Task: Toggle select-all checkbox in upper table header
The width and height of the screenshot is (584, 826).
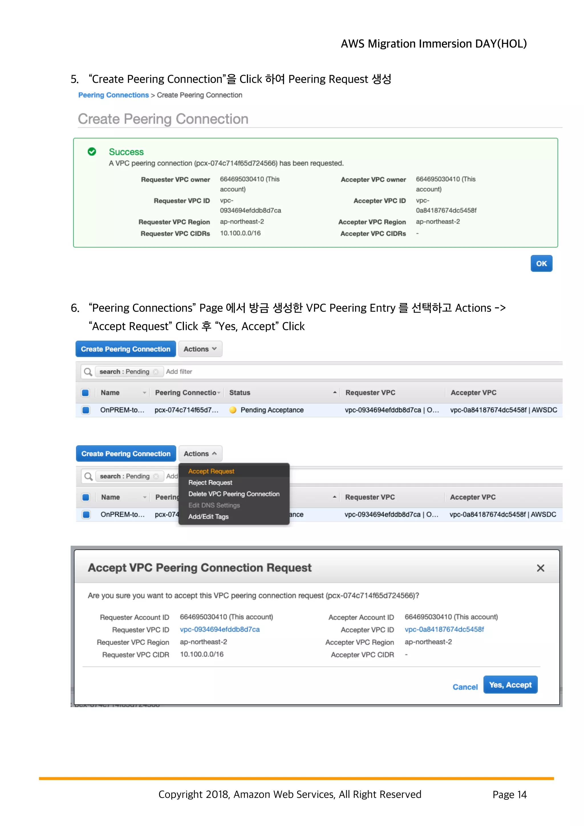Action: [85, 392]
